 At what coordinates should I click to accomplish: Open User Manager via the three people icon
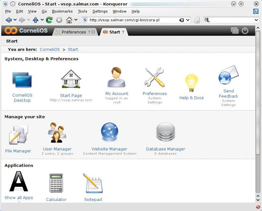click(57, 133)
